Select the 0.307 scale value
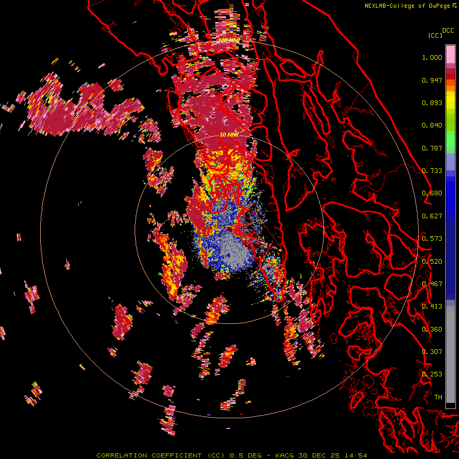Screen dimensions: 459x459 (432, 352)
